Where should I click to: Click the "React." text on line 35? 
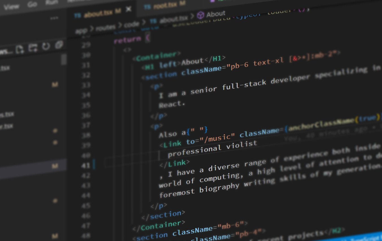[172, 104]
